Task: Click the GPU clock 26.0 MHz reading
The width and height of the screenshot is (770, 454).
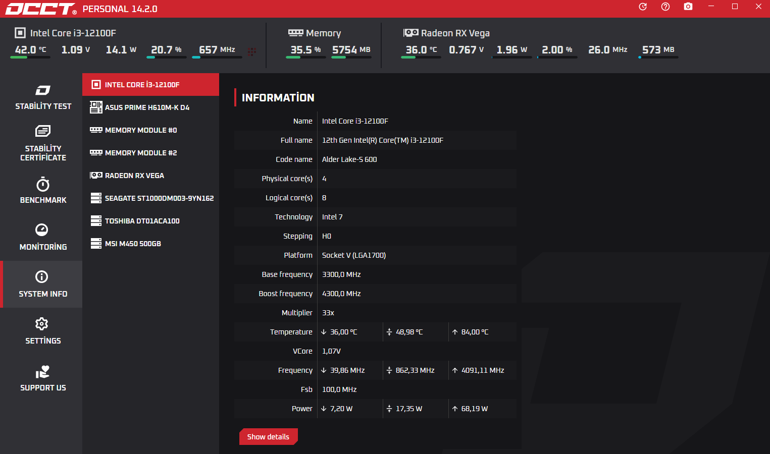Action: [x=608, y=49]
